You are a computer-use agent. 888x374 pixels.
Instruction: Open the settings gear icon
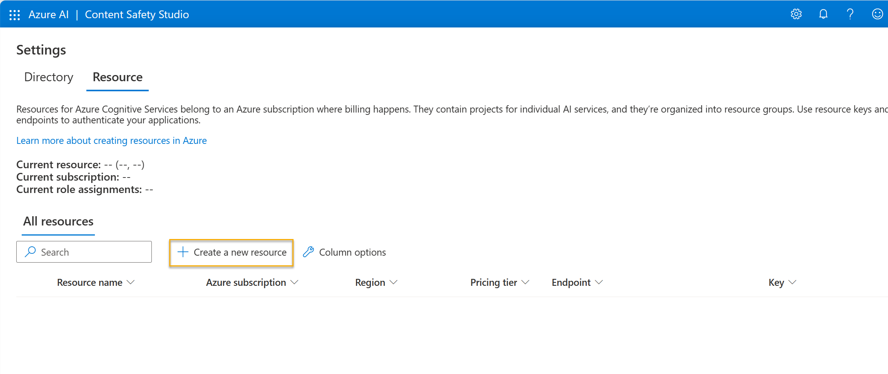click(x=796, y=14)
